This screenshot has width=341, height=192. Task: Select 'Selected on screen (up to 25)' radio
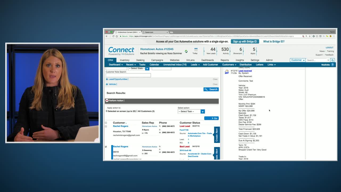click(107, 111)
